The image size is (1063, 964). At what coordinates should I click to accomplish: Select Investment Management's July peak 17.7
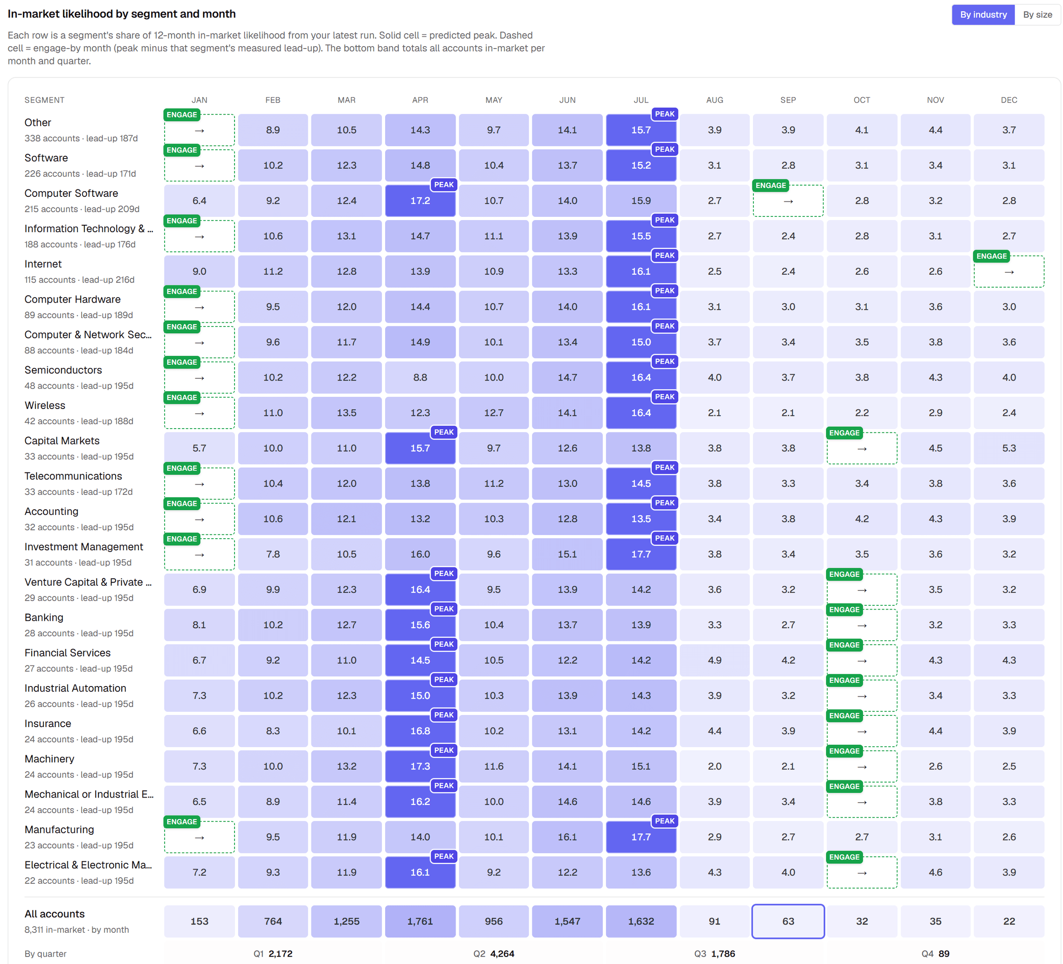point(641,554)
